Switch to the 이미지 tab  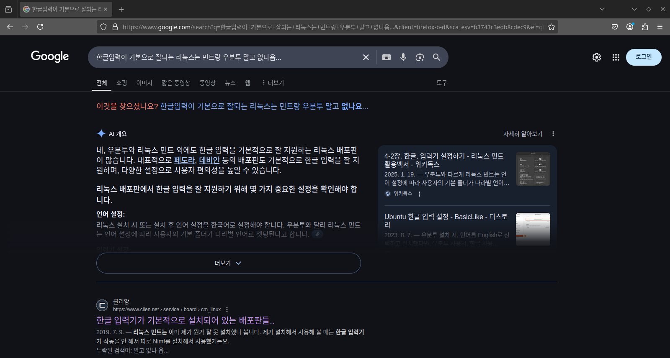coord(144,83)
